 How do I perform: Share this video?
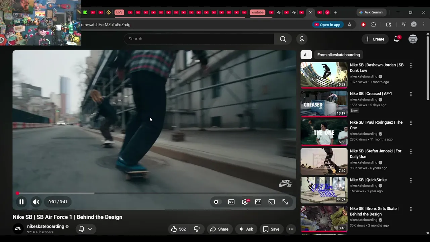tap(219, 229)
